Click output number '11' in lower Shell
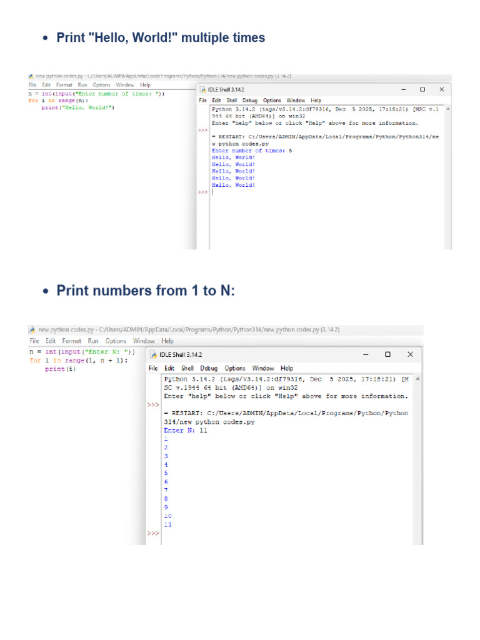This screenshot has height=640, width=480. 167,525
